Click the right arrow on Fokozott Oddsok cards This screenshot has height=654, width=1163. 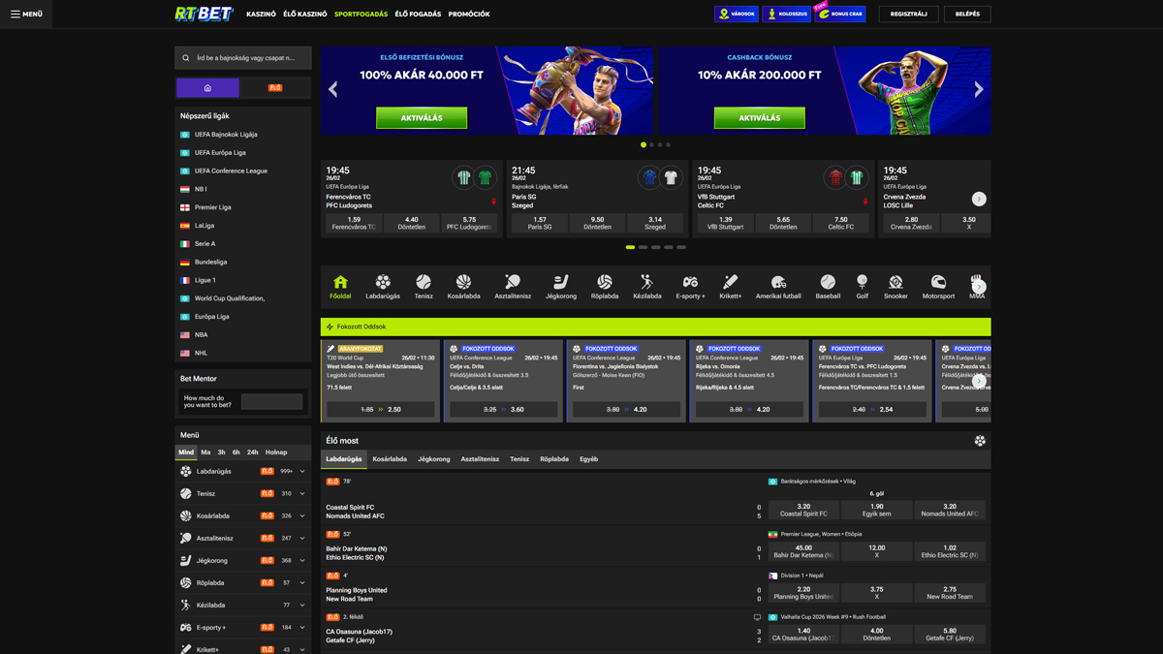click(x=980, y=381)
